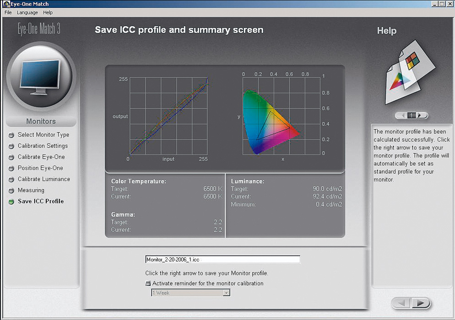Click the help text about monitor profile
This screenshot has width=455, height=320.
coord(412,155)
